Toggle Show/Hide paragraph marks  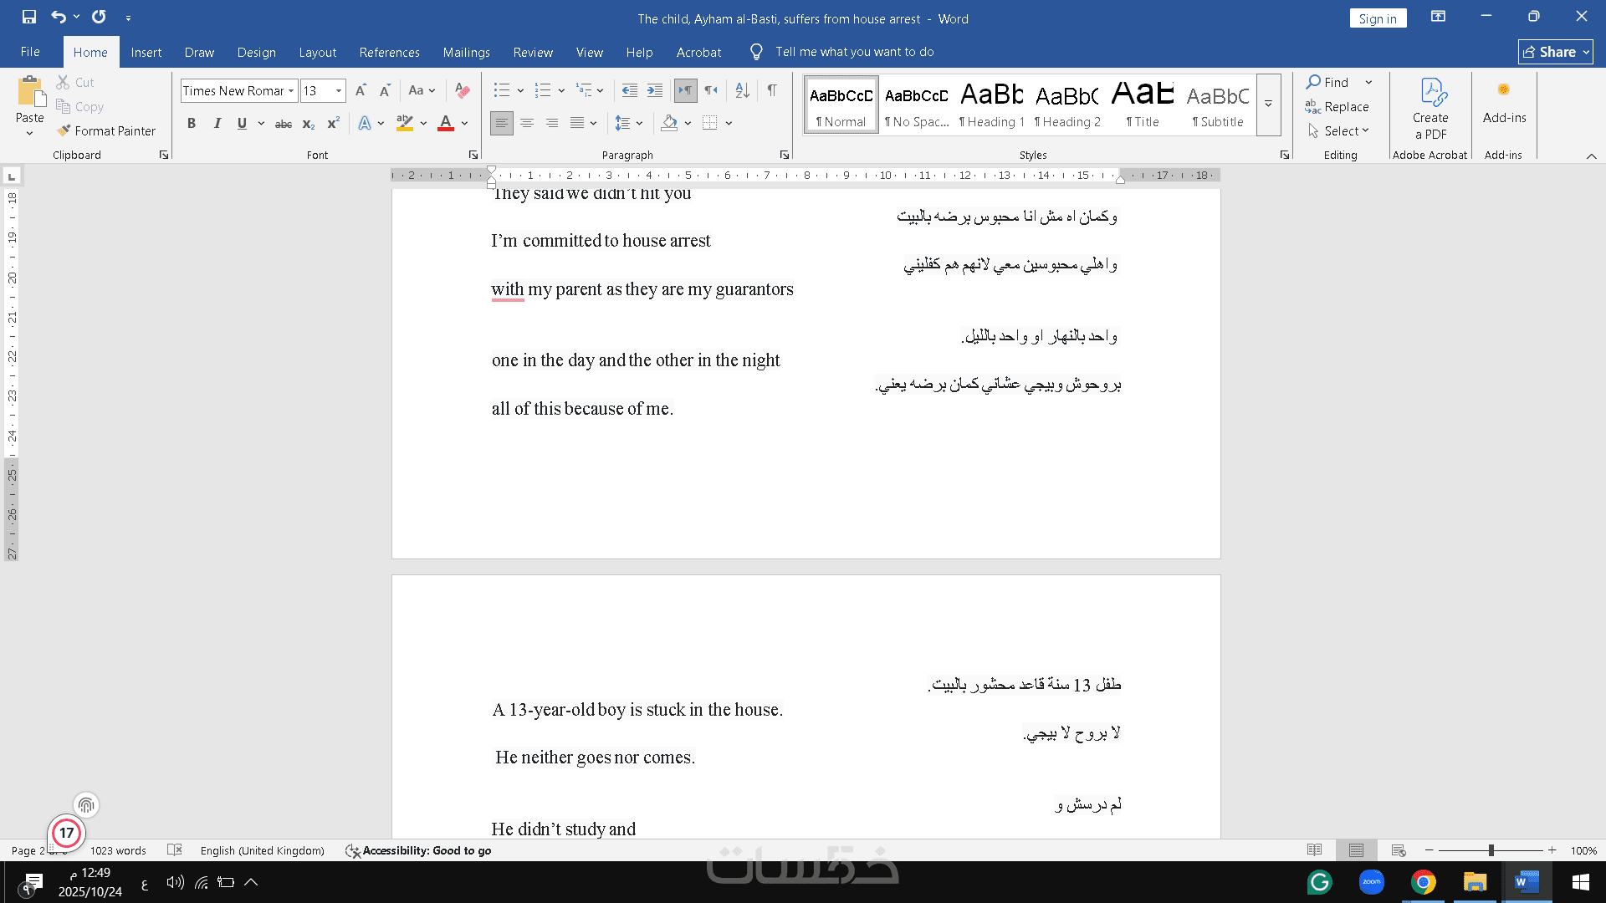772,90
